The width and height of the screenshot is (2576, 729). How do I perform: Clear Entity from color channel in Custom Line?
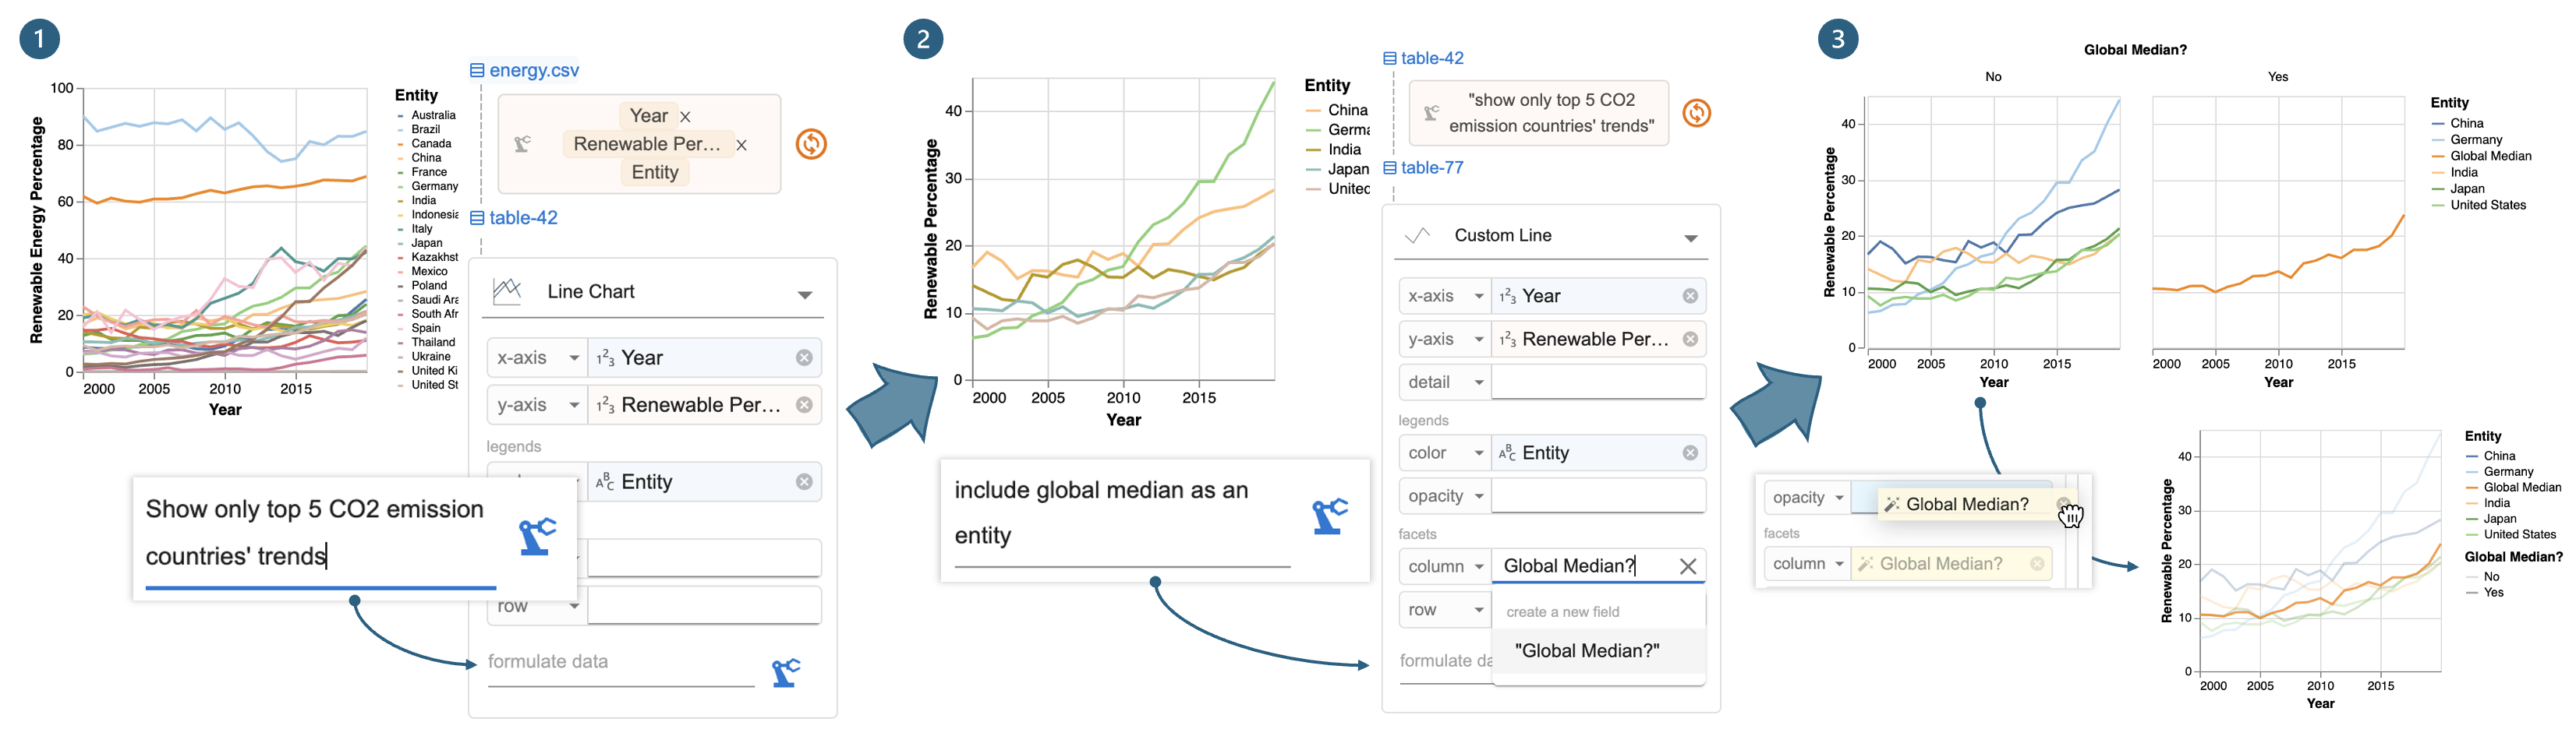(x=1690, y=453)
